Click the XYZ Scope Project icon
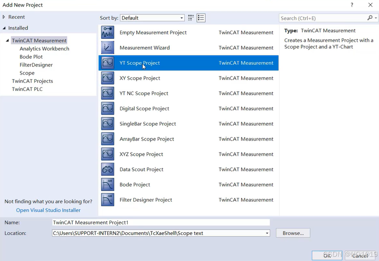The width and height of the screenshot is (379, 261). 108,154
